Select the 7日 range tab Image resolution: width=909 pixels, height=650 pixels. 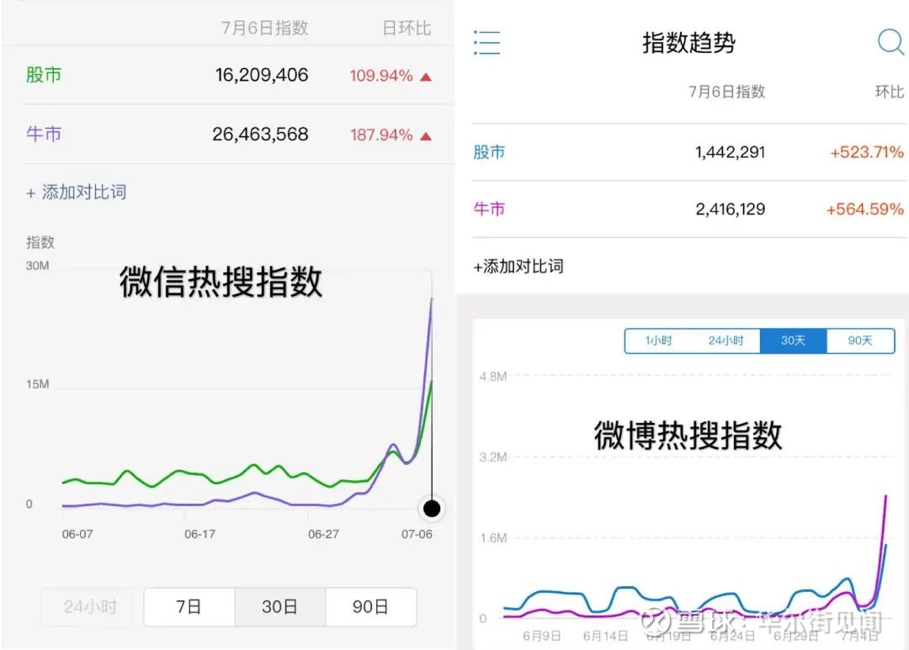pyautogui.click(x=189, y=606)
